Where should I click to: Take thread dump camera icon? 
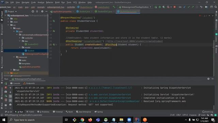coord(6,92)
